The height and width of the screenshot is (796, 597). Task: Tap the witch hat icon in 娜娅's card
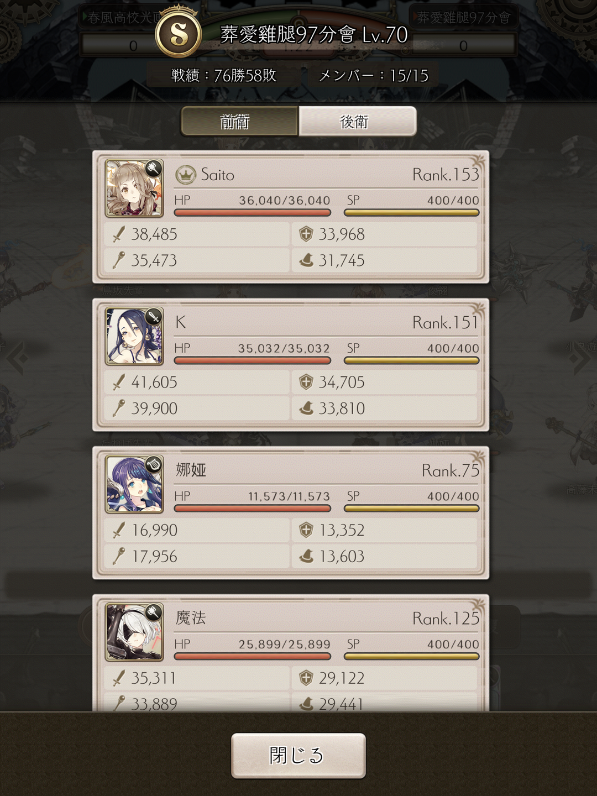(x=306, y=556)
